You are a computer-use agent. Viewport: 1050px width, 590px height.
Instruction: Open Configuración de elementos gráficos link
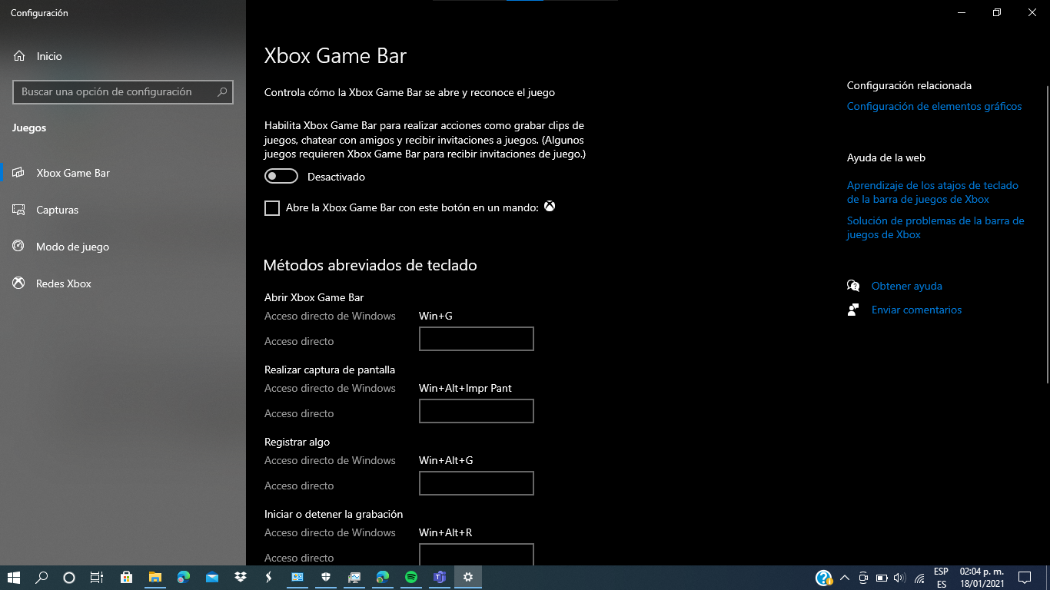click(934, 105)
